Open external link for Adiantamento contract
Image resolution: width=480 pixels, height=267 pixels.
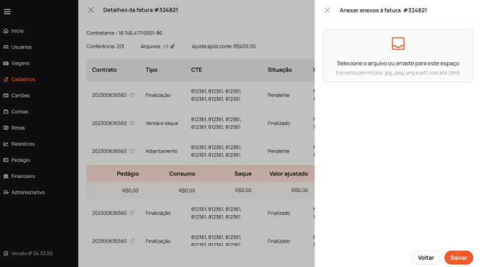tap(132, 151)
